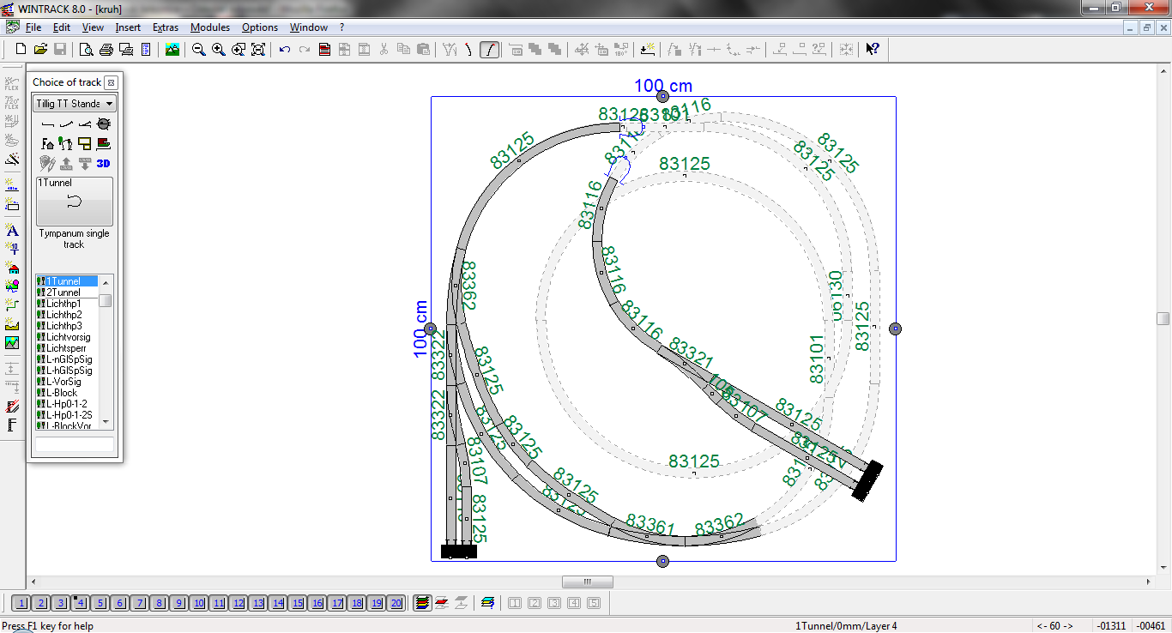Open the Modules menu

pos(209,27)
